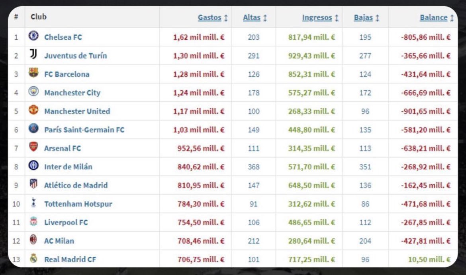Click the Real Madrid CF crest icon

33,258
